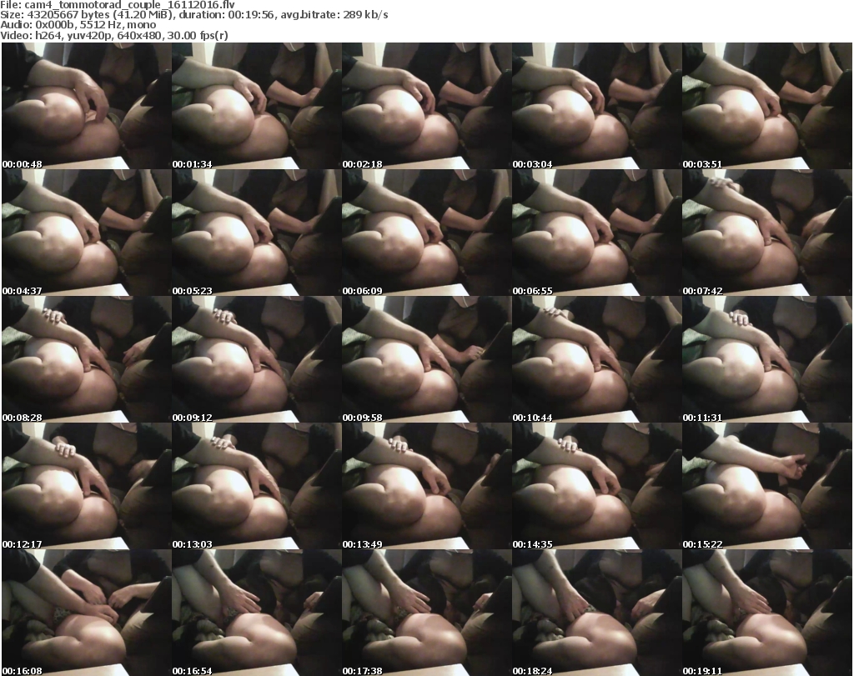Select the thumbnail stamped 00:00:48
The height and width of the screenshot is (676, 854).
point(87,106)
